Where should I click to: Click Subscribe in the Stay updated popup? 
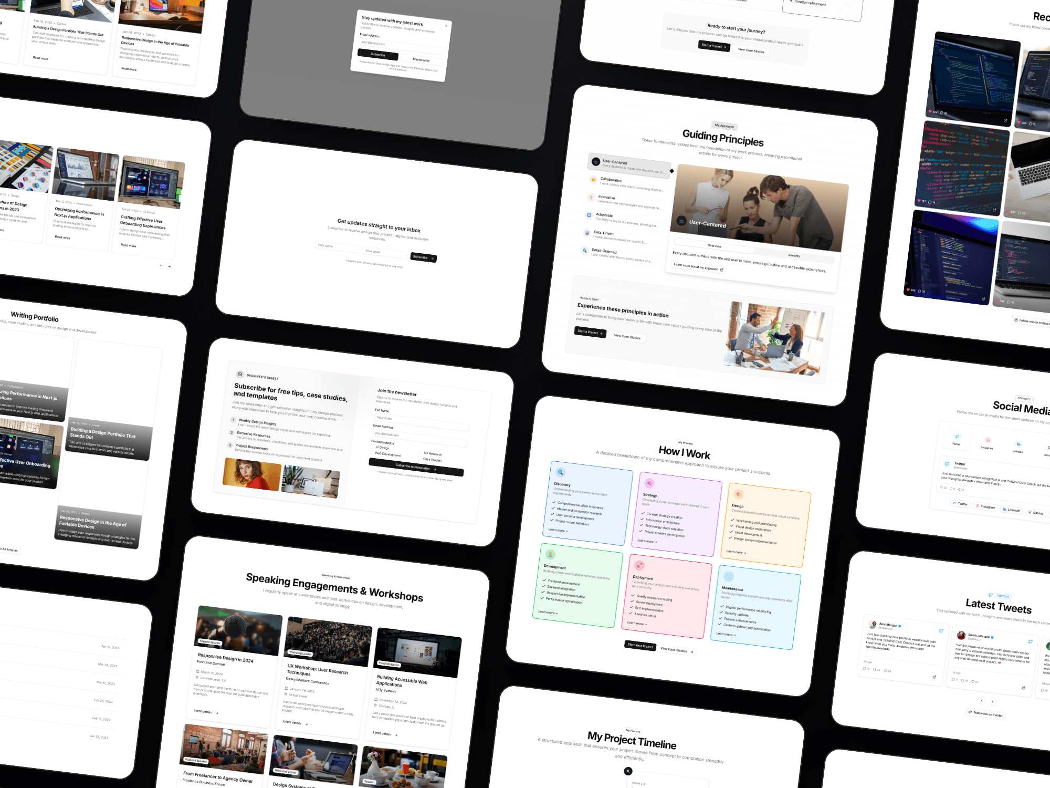(x=378, y=55)
